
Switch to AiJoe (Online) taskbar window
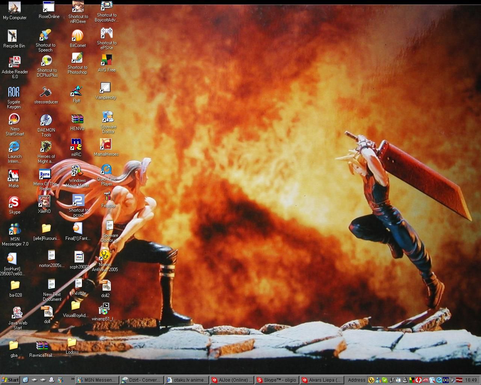tap(231, 380)
